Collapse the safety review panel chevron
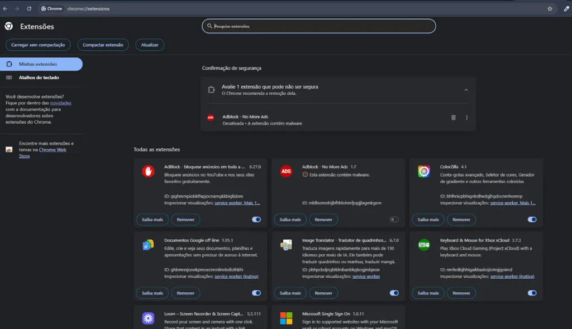 click(466, 90)
